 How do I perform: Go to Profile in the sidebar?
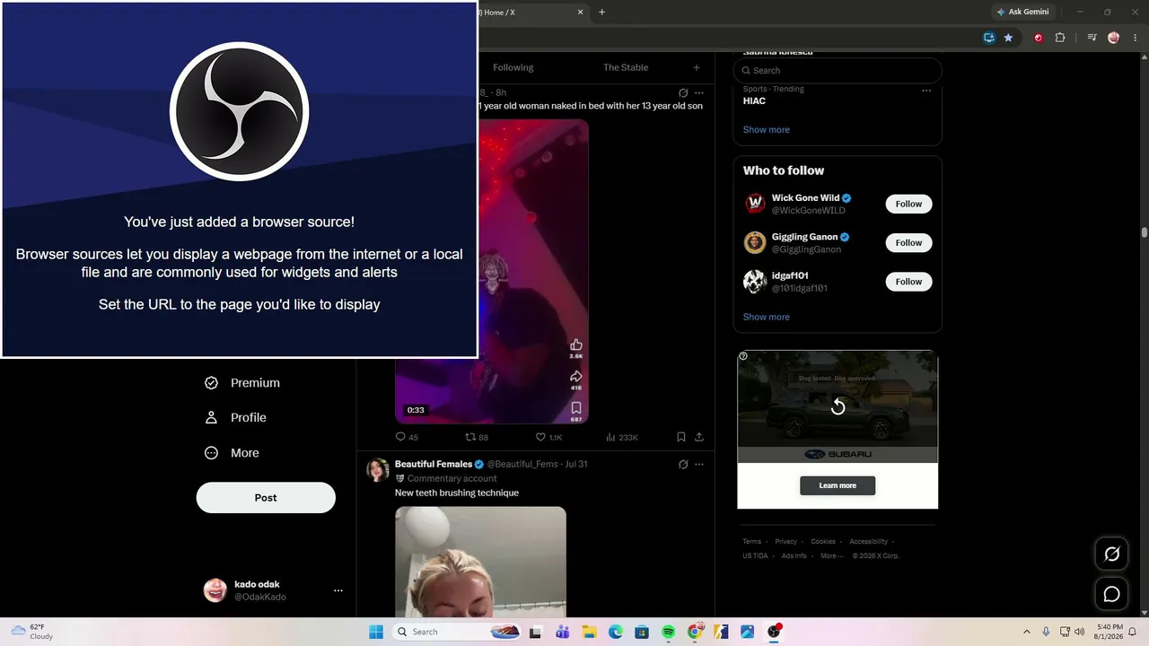click(x=235, y=417)
